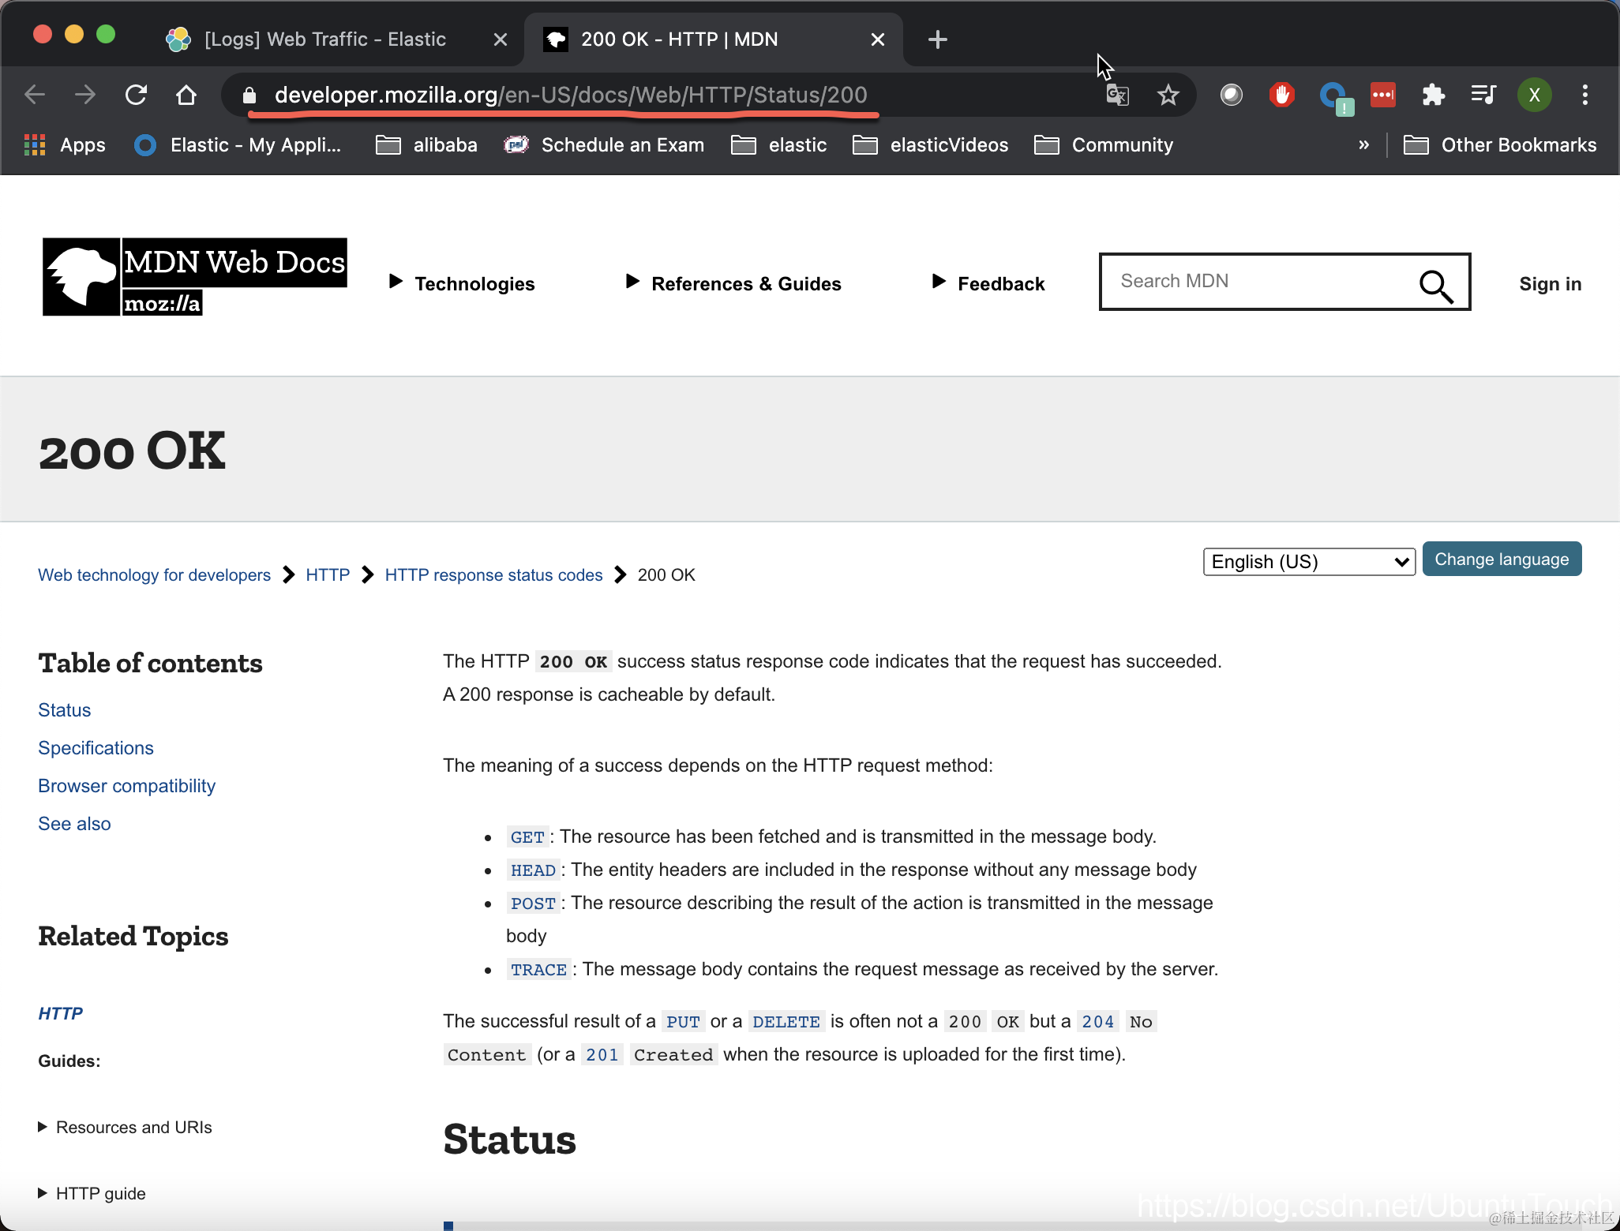Open HTTP response status codes breadcrumb link
1620x1231 pixels.
coord(493,575)
